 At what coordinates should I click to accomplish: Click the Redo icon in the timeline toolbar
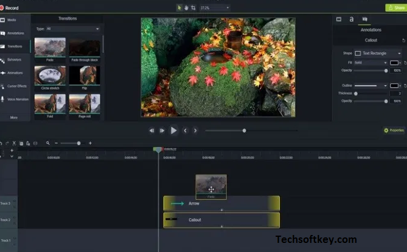point(7,143)
